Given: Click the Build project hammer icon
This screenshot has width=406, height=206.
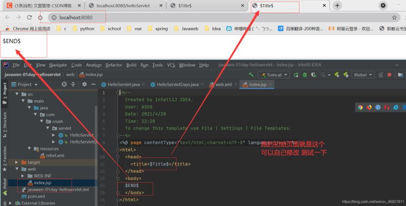Looking at the screenshot, I should click(x=251, y=74).
